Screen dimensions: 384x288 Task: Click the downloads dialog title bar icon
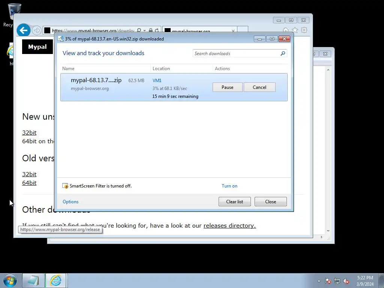61,39
